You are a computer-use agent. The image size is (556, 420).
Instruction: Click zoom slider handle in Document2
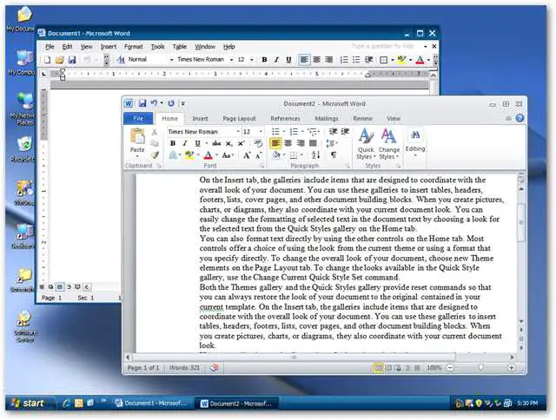pyautogui.click(x=481, y=368)
